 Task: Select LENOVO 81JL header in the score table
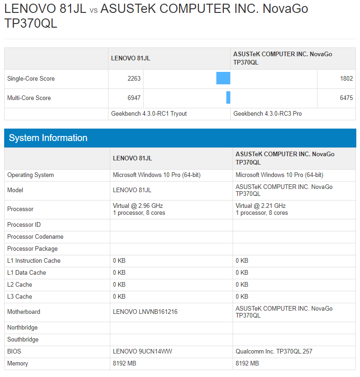[x=131, y=58]
